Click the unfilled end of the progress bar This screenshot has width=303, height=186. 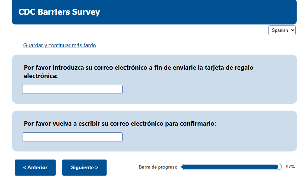(280, 167)
